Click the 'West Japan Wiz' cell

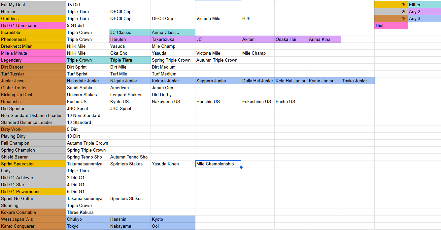33,219
